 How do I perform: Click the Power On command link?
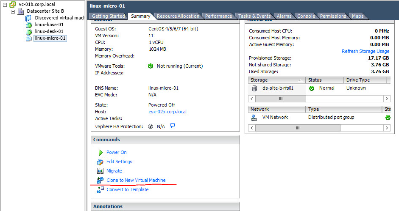117,152
